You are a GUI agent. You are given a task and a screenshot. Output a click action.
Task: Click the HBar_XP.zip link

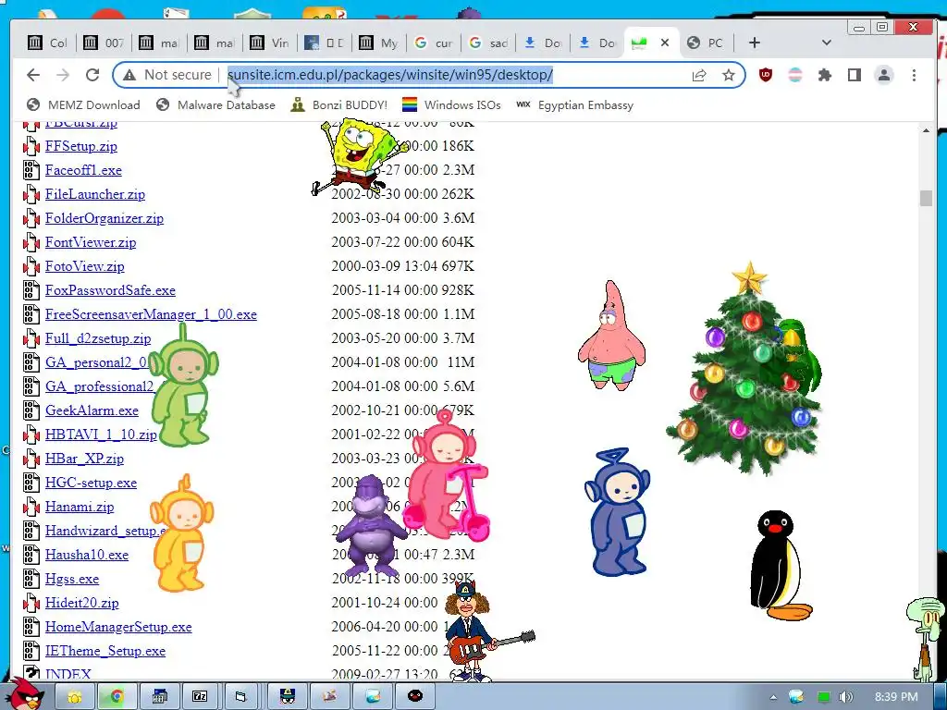click(84, 459)
